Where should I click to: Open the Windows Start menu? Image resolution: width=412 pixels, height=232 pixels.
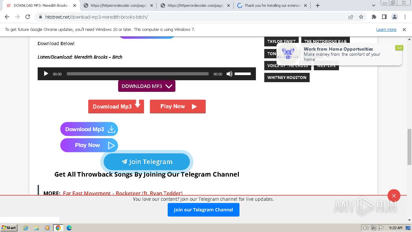(x=9, y=227)
